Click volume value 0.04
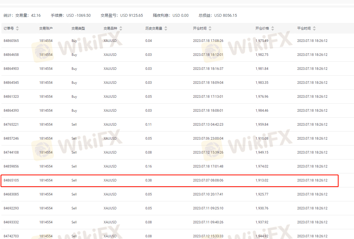The image size is (354, 239). tap(148, 41)
